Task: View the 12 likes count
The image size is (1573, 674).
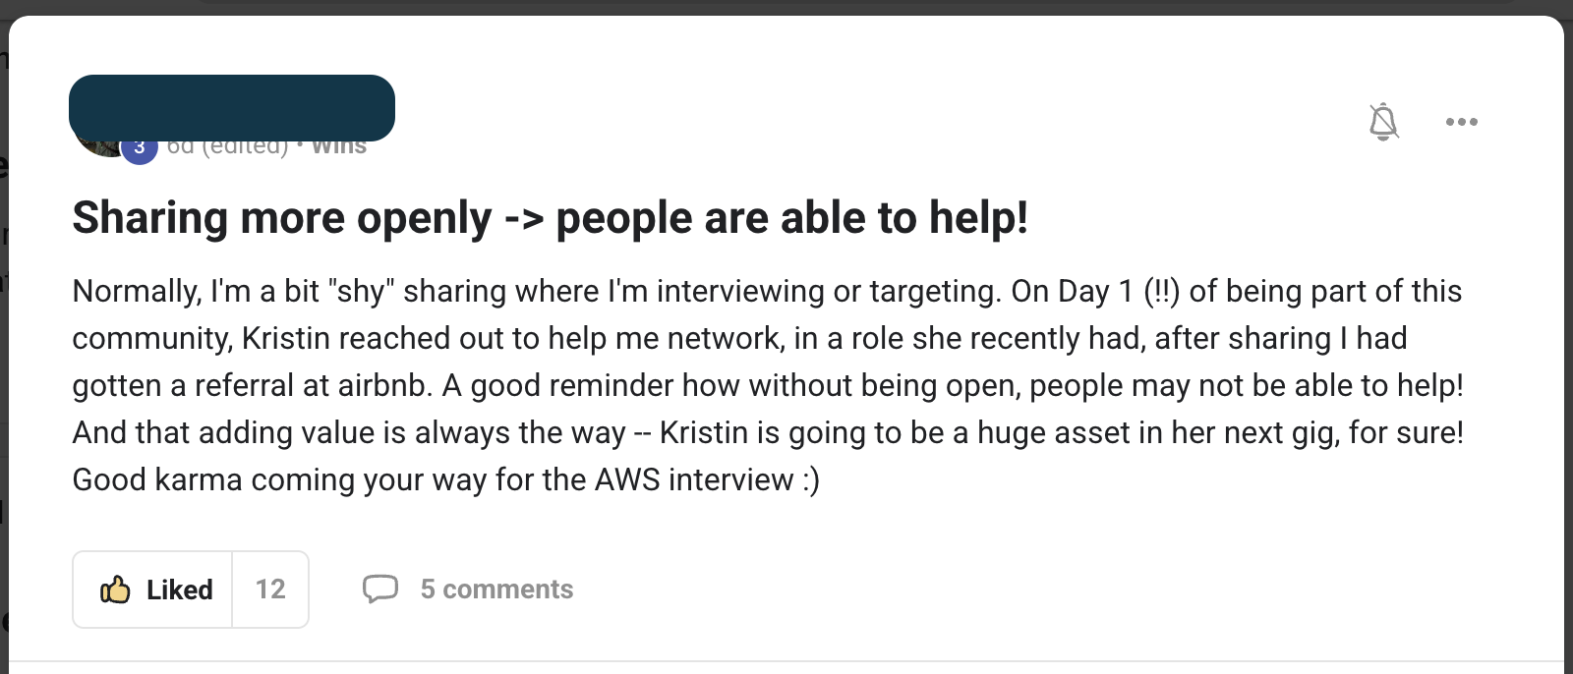Action: (270, 590)
